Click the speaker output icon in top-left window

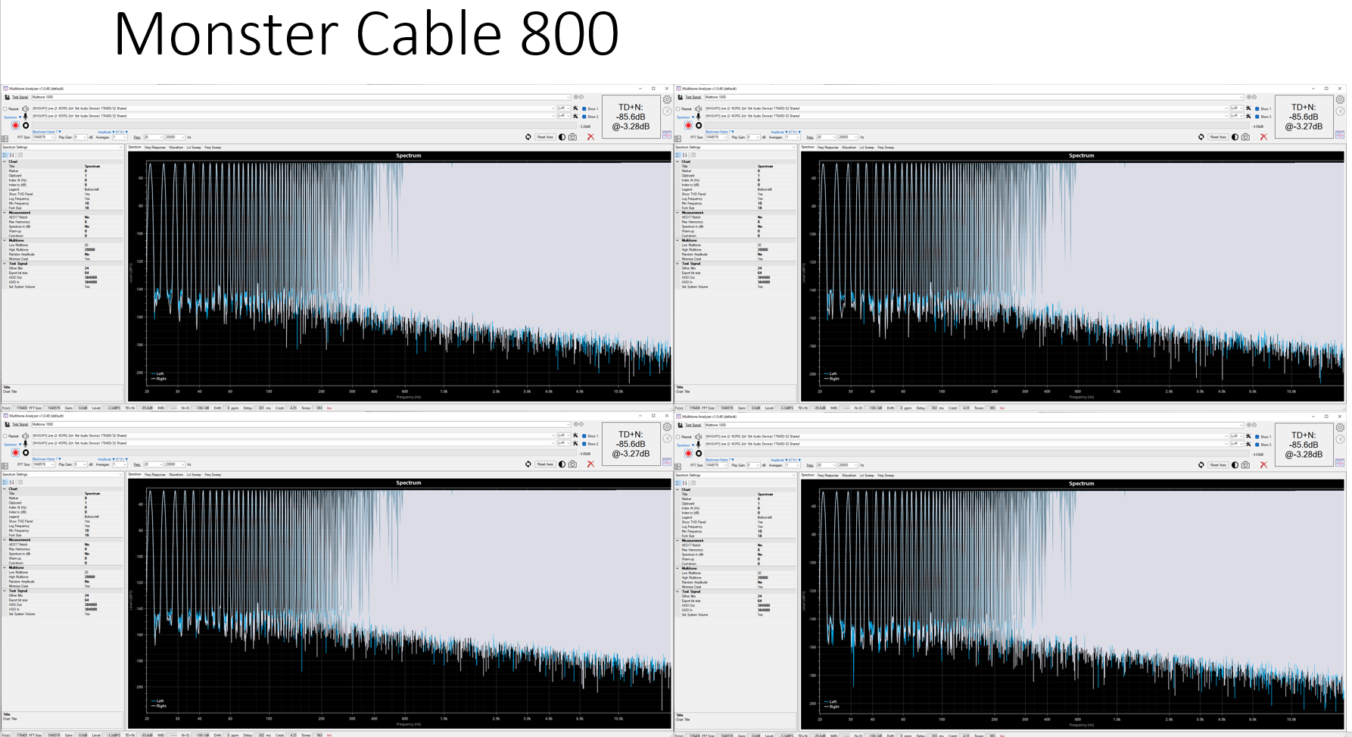click(x=25, y=108)
